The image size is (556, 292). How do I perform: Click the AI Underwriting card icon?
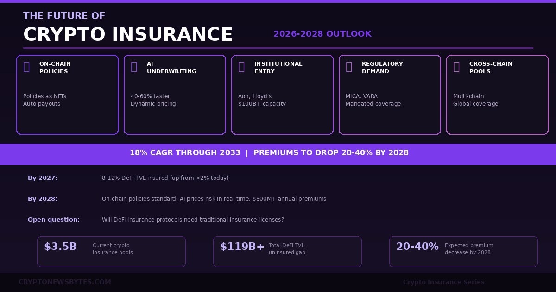pyautogui.click(x=134, y=67)
